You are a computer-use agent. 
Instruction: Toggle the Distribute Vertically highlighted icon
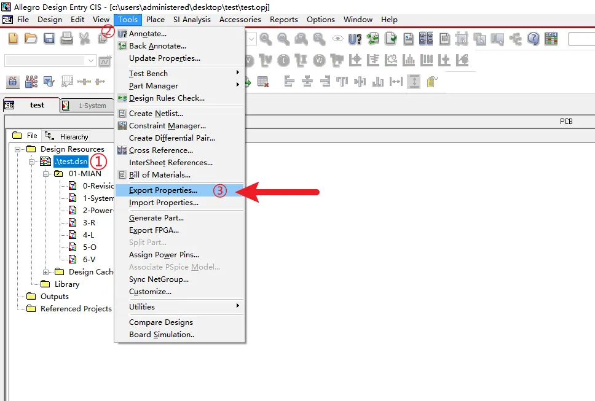coord(414,82)
